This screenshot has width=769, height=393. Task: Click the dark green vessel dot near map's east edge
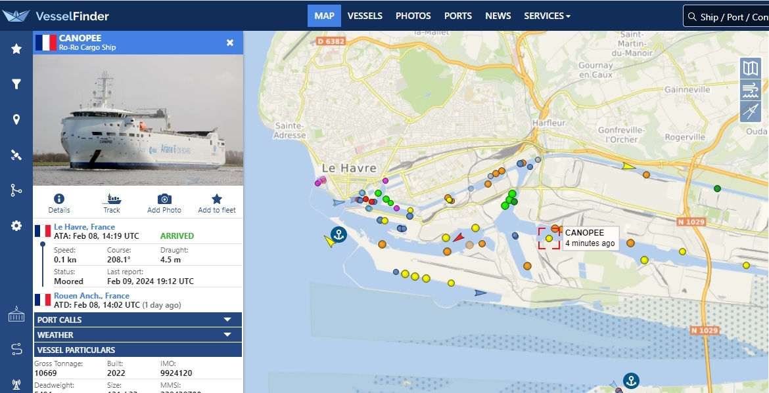click(x=717, y=188)
